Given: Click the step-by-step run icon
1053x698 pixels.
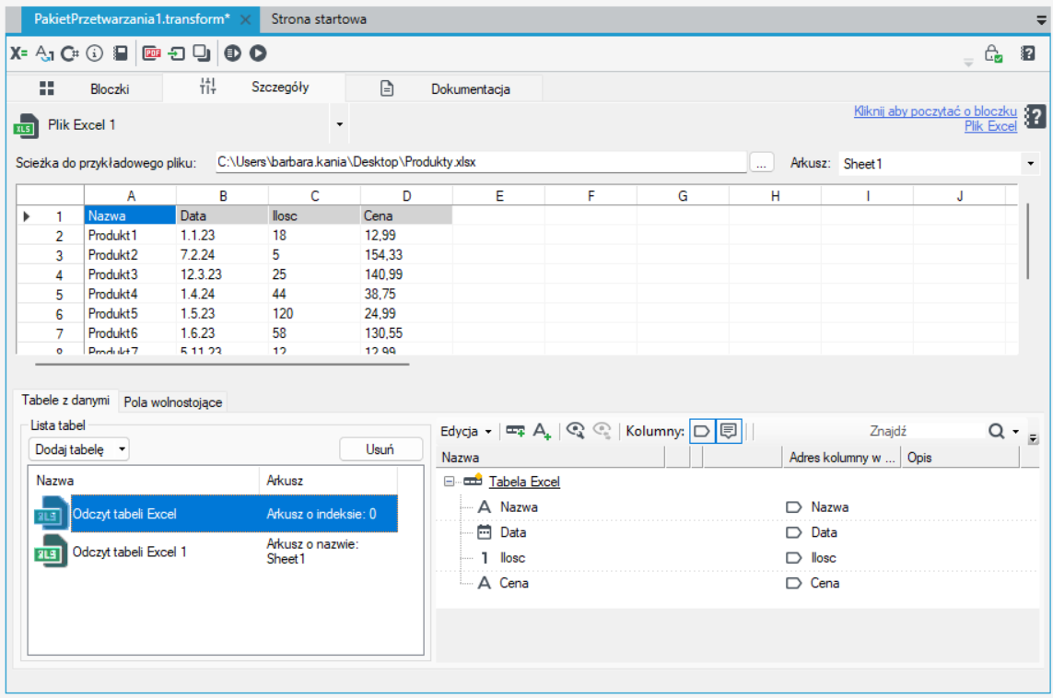Looking at the screenshot, I should click(232, 53).
